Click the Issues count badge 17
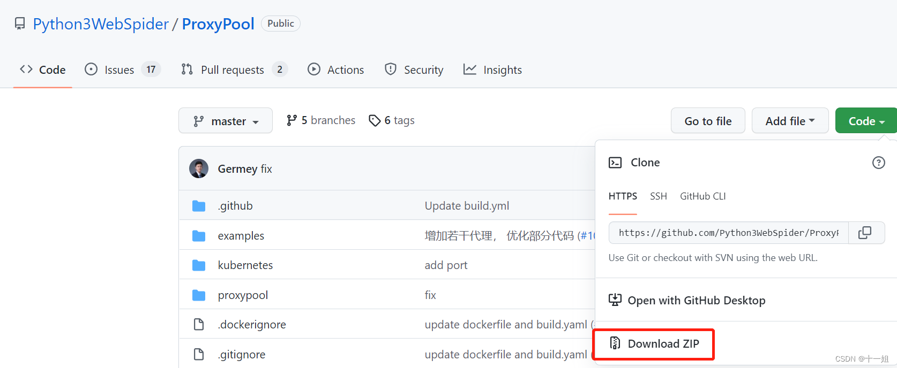This screenshot has height=368, width=897. click(151, 70)
